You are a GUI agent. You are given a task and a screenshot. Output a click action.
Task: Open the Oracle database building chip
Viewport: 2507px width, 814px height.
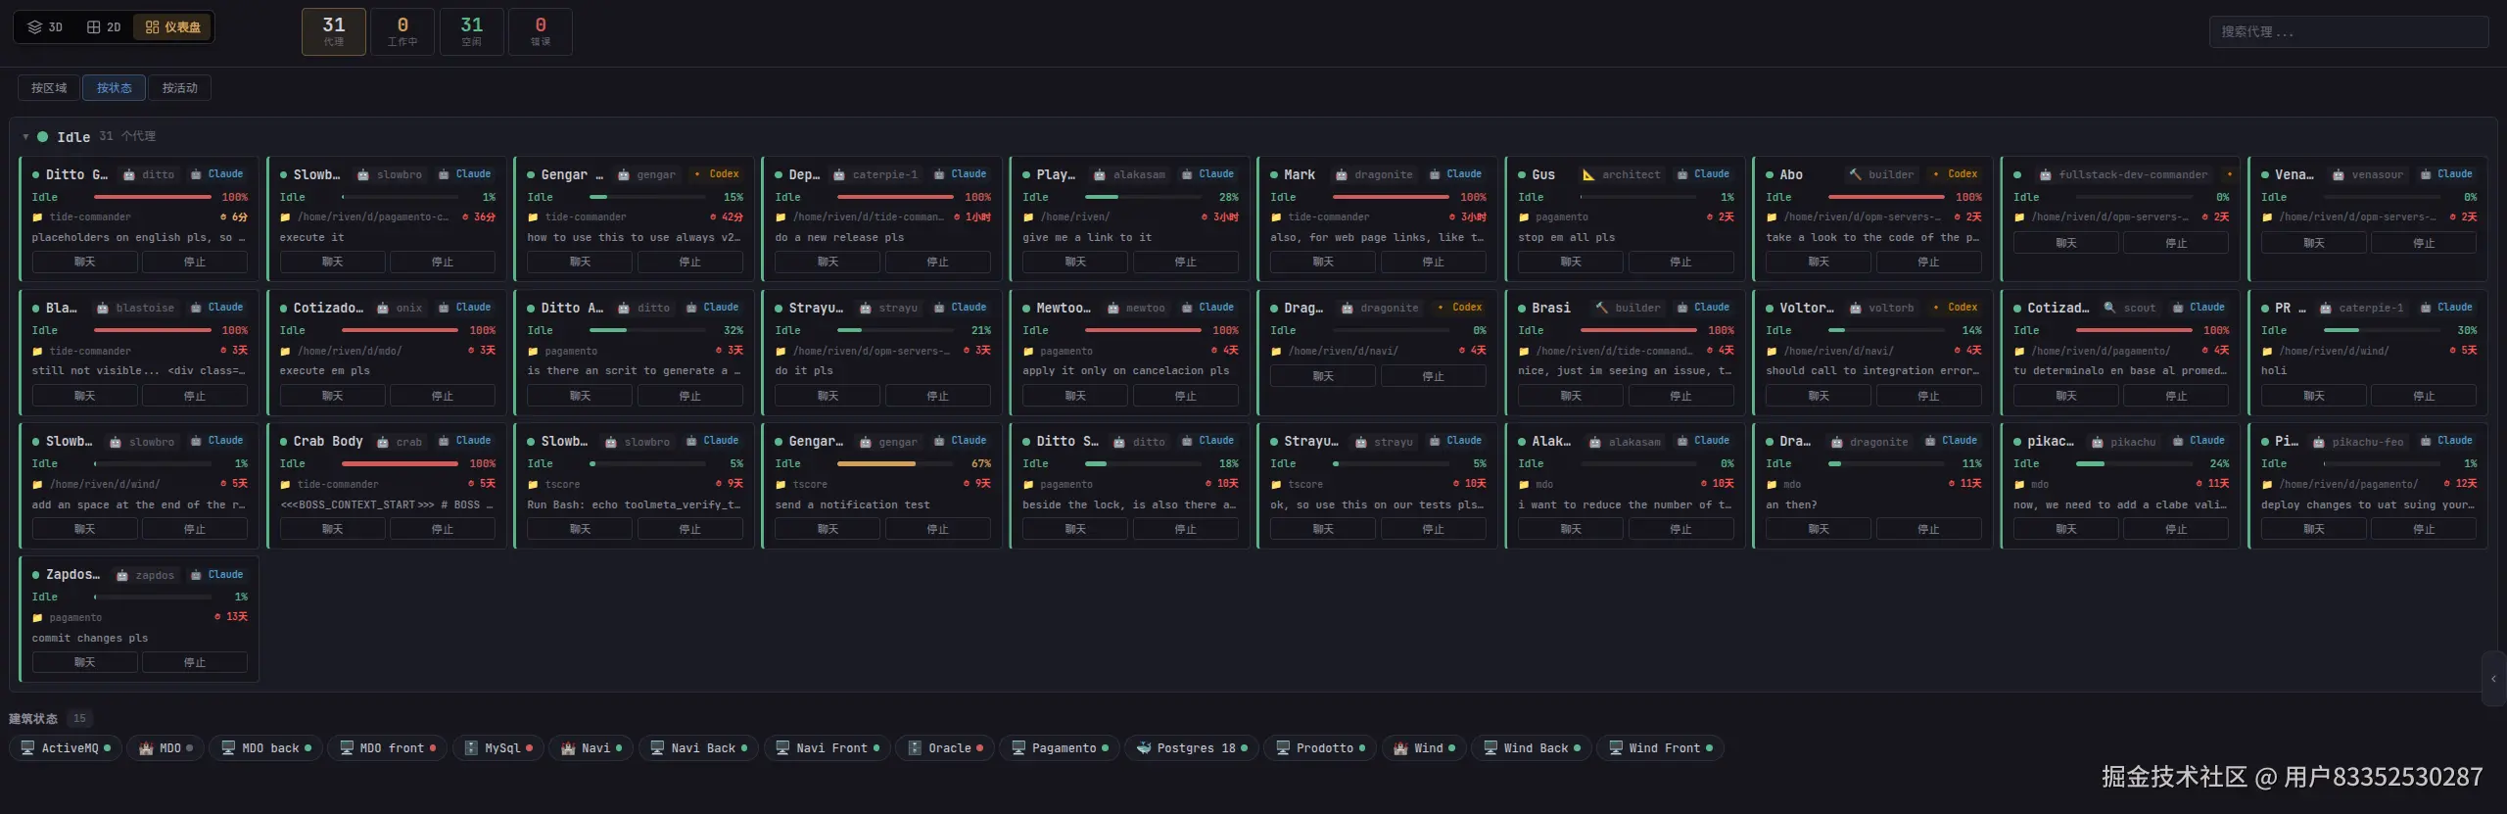tap(945, 748)
